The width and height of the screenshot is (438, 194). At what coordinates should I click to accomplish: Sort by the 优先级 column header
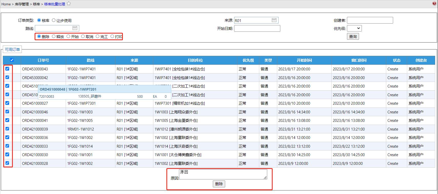248,60
